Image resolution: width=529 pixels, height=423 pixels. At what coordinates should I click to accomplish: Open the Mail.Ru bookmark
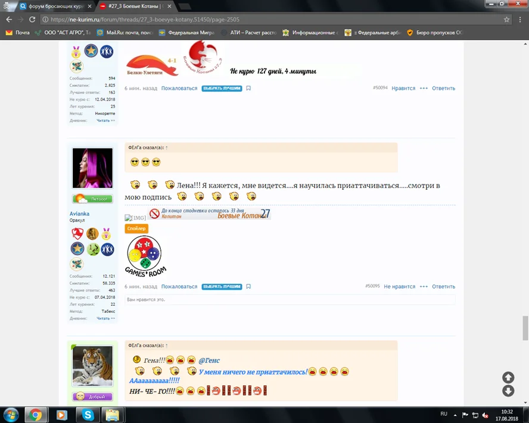pos(125,33)
